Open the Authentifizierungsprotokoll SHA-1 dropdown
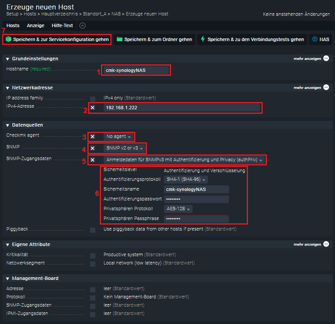 (186, 180)
